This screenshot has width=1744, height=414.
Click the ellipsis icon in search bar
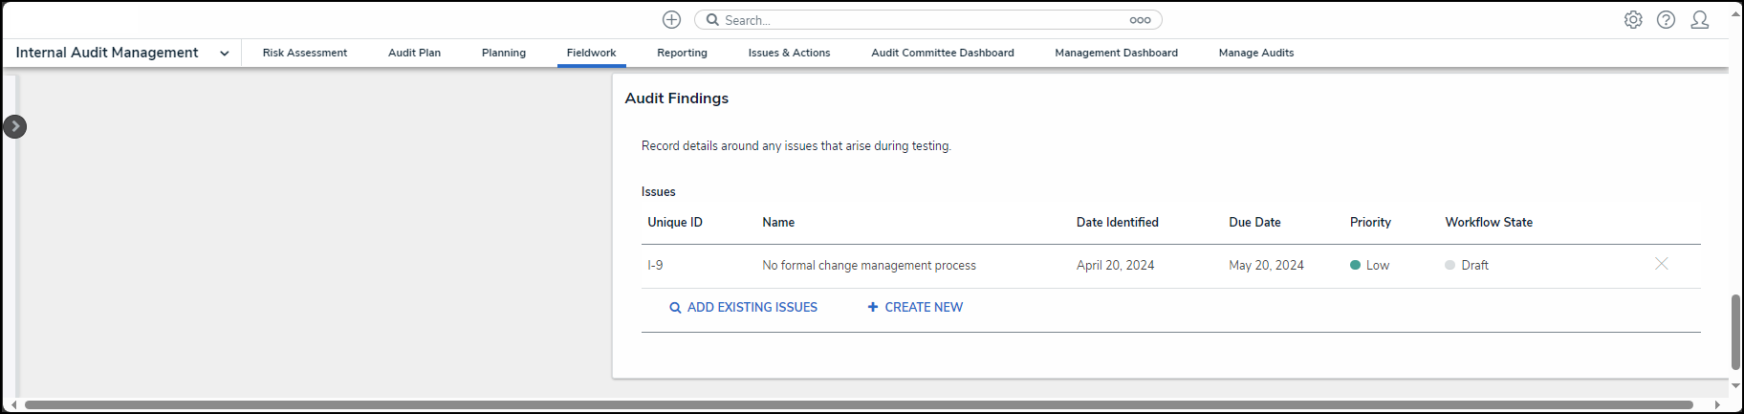[x=1140, y=20]
